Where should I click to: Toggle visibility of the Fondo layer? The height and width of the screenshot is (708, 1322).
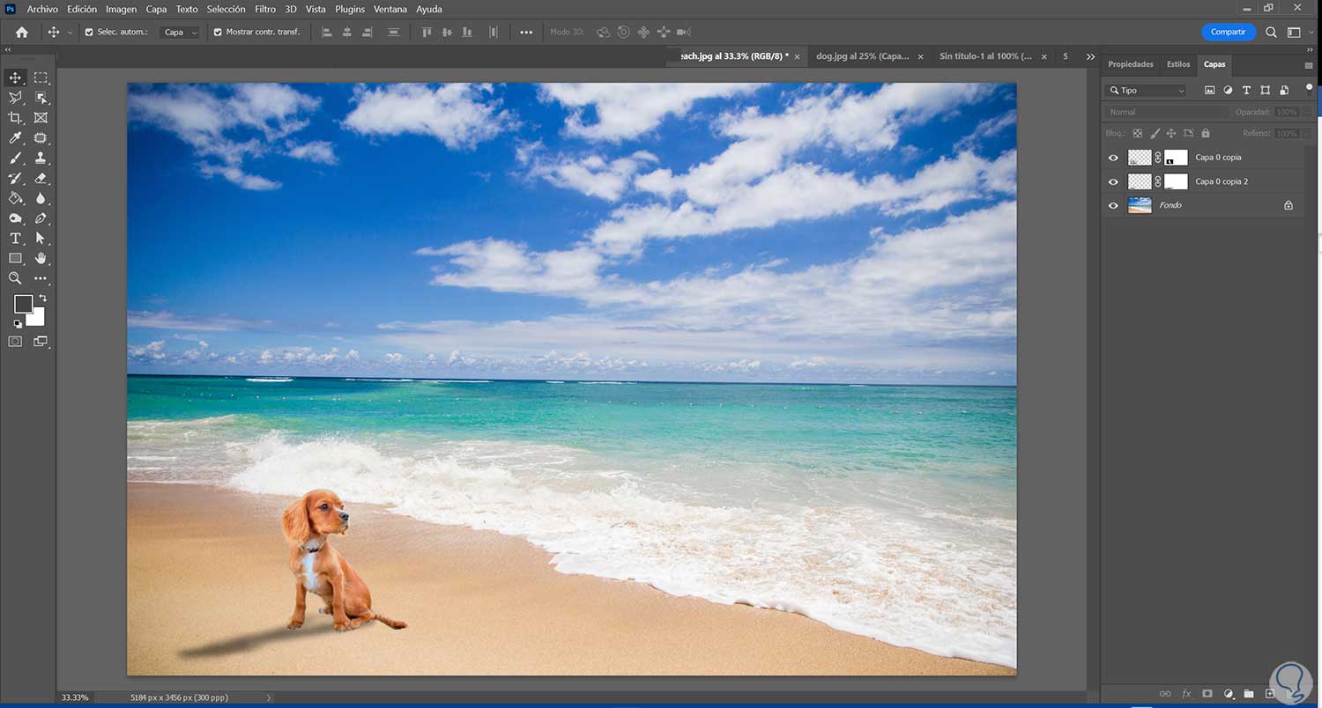tap(1113, 205)
